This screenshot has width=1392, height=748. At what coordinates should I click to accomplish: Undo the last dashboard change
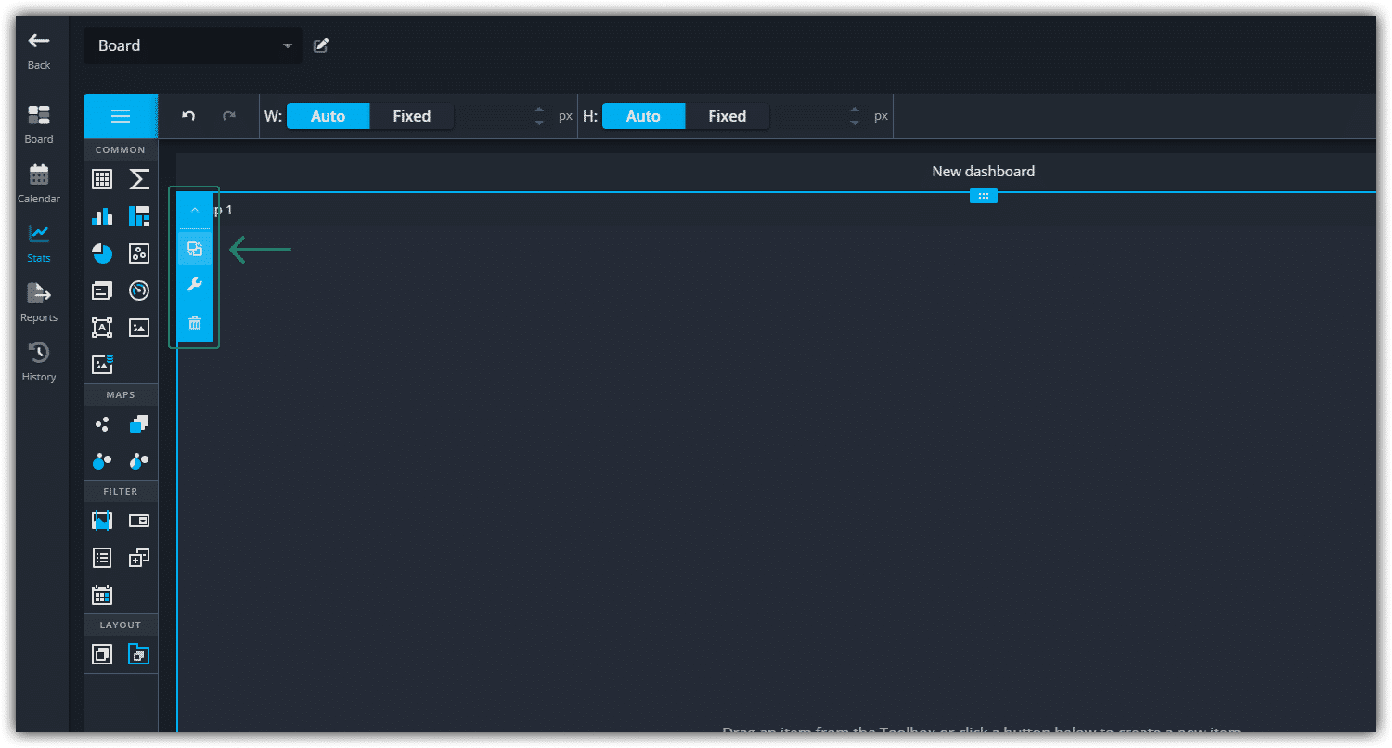coord(188,116)
